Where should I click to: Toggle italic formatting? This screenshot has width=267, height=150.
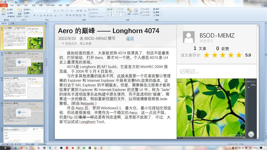(x=38, y=15)
